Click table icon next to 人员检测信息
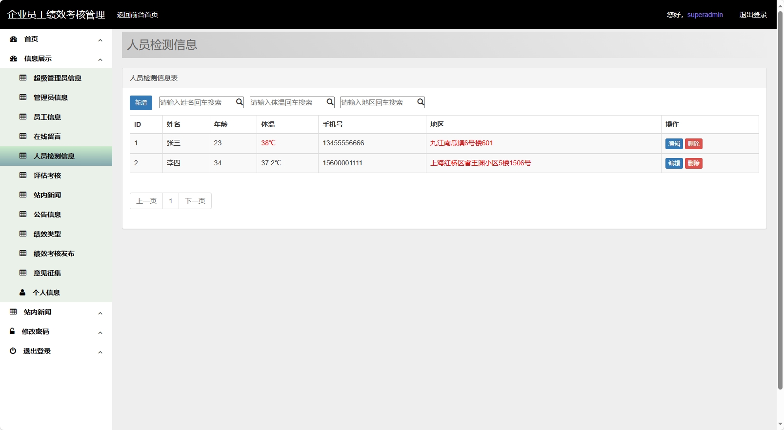The height and width of the screenshot is (430, 784). point(23,156)
